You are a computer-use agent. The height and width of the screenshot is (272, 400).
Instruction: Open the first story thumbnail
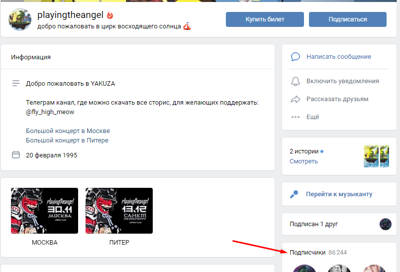[371, 156]
